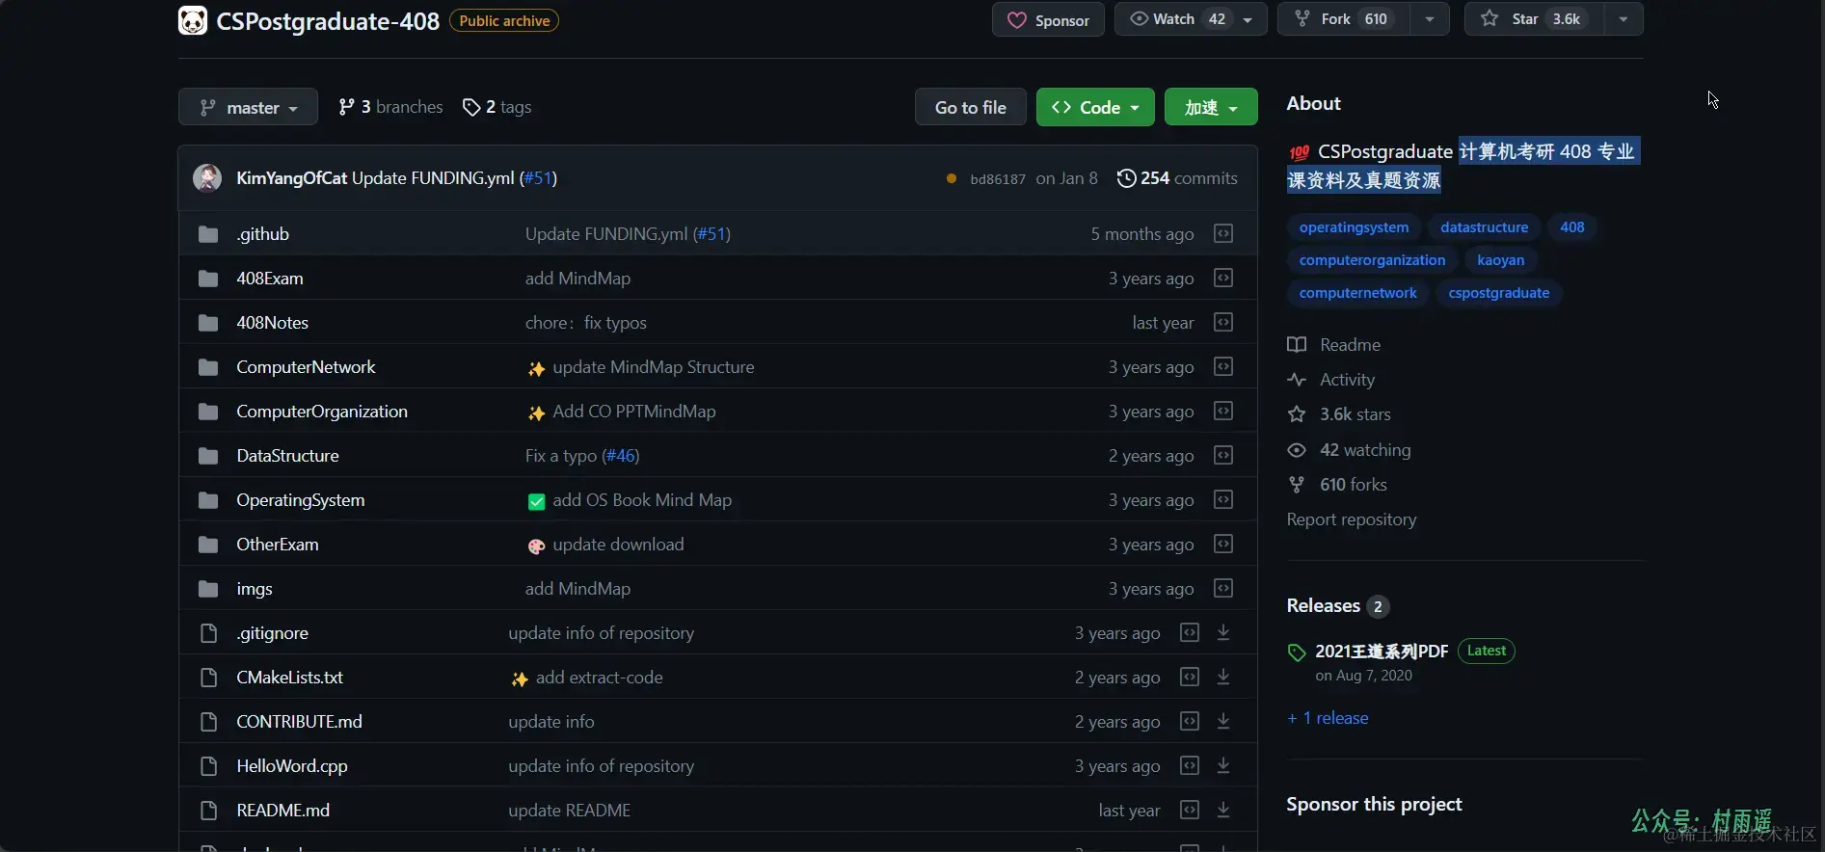Select the datastructure topic tag
This screenshot has height=852, width=1825.
(1484, 227)
